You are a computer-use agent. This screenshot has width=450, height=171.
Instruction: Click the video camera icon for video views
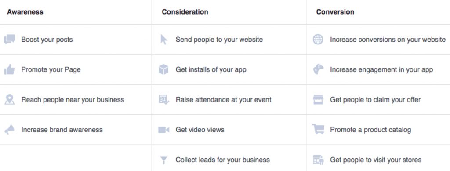pos(164,130)
